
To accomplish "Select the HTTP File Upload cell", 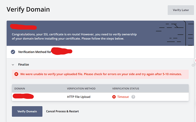I will [78, 97].
